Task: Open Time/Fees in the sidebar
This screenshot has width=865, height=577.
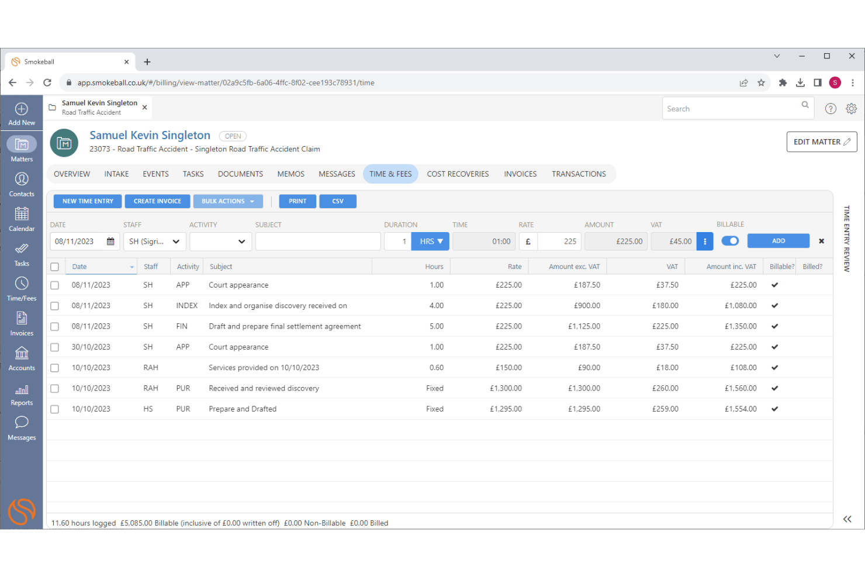Action: [x=22, y=289]
